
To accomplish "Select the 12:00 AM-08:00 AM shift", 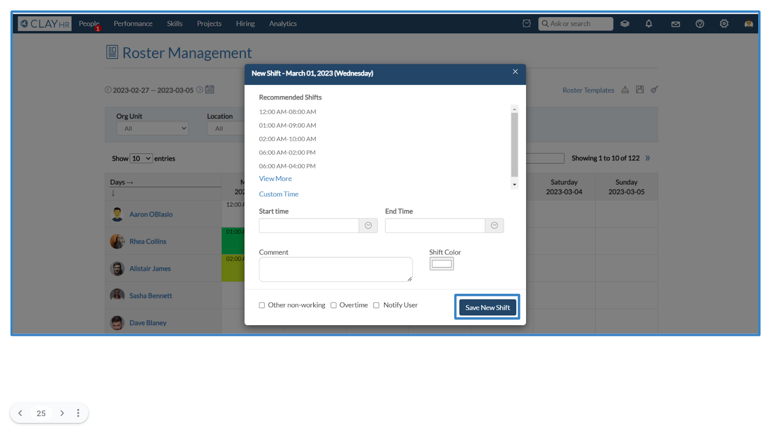I will click(288, 112).
